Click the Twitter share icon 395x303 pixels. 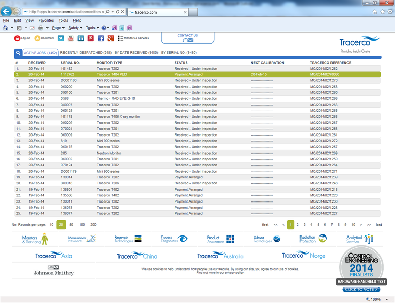[60, 38]
